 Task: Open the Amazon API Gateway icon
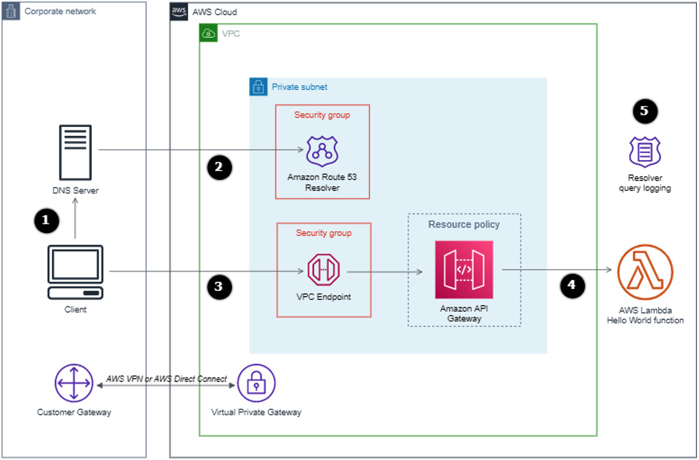[x=464, y=270]
